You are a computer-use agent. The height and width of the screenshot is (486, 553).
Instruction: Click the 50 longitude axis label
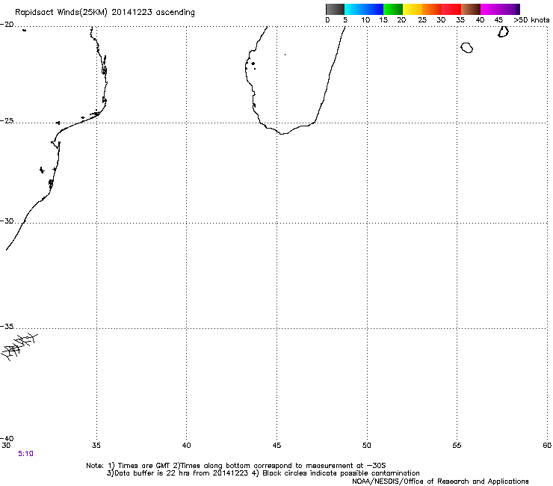click(367, 446)
